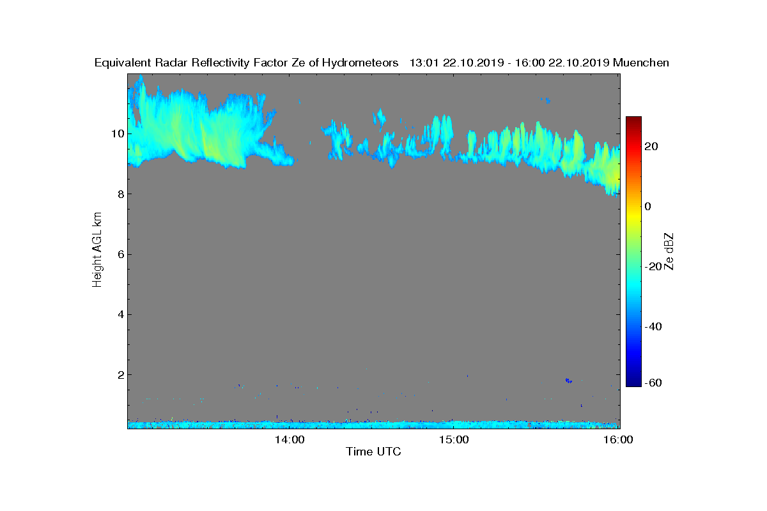Click the height tick label '4'
The height and width of the screenshot is (511, 767).
(x=120, y=314)
